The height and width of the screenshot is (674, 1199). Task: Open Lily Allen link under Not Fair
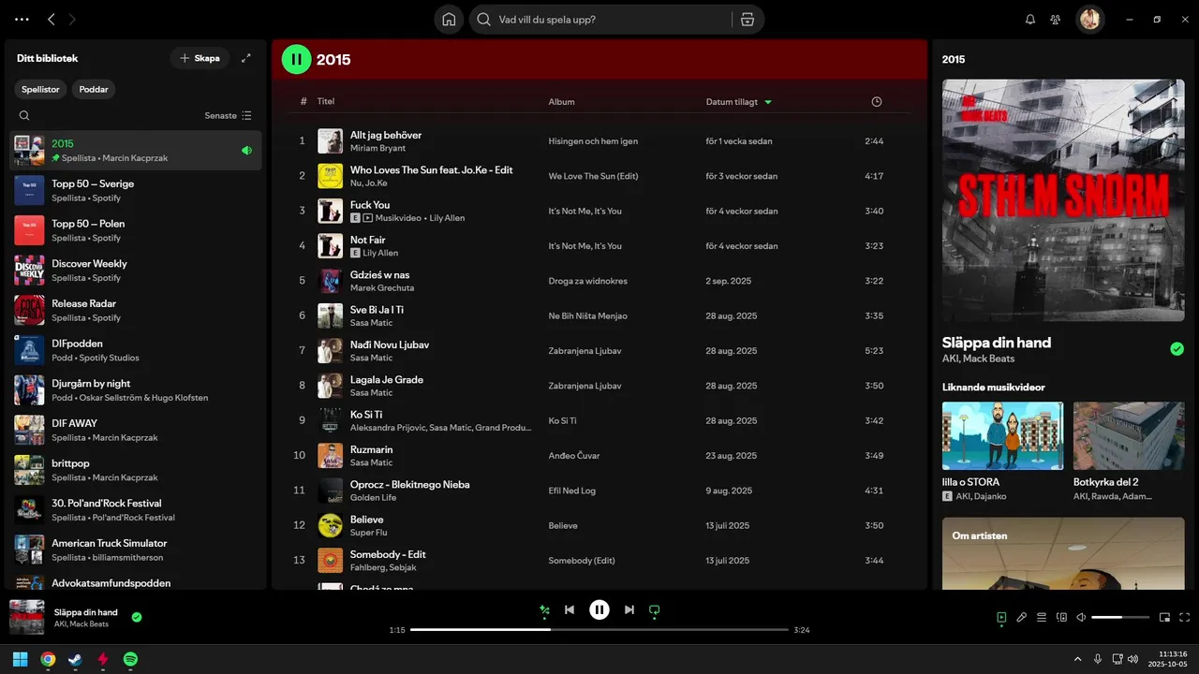380,254
